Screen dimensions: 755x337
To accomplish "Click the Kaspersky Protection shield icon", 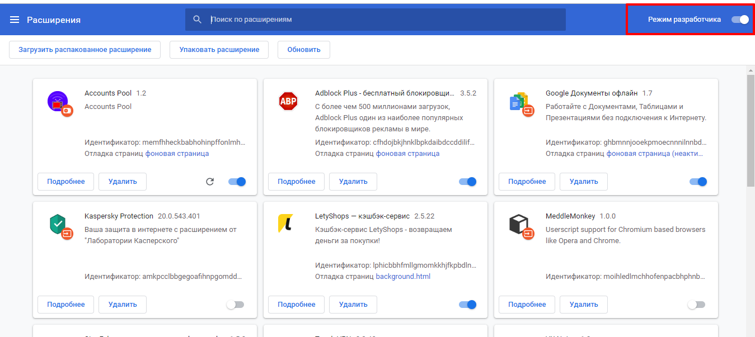I will click(x=60, y=226).
